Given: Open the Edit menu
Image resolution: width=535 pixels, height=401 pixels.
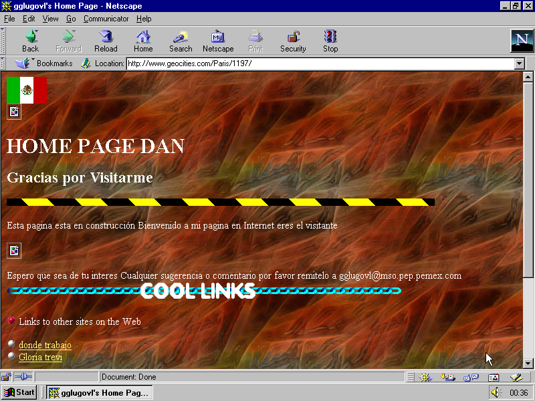Looking at the screenshot, I should coord(29,19).
